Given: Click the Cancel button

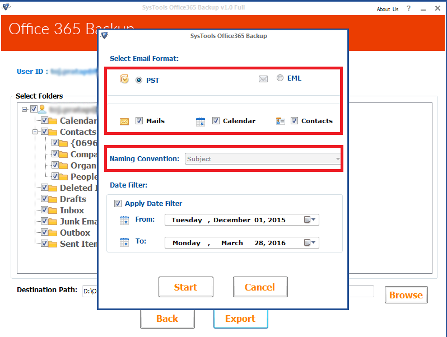Looking at the screenshot, I should (260, 287).
